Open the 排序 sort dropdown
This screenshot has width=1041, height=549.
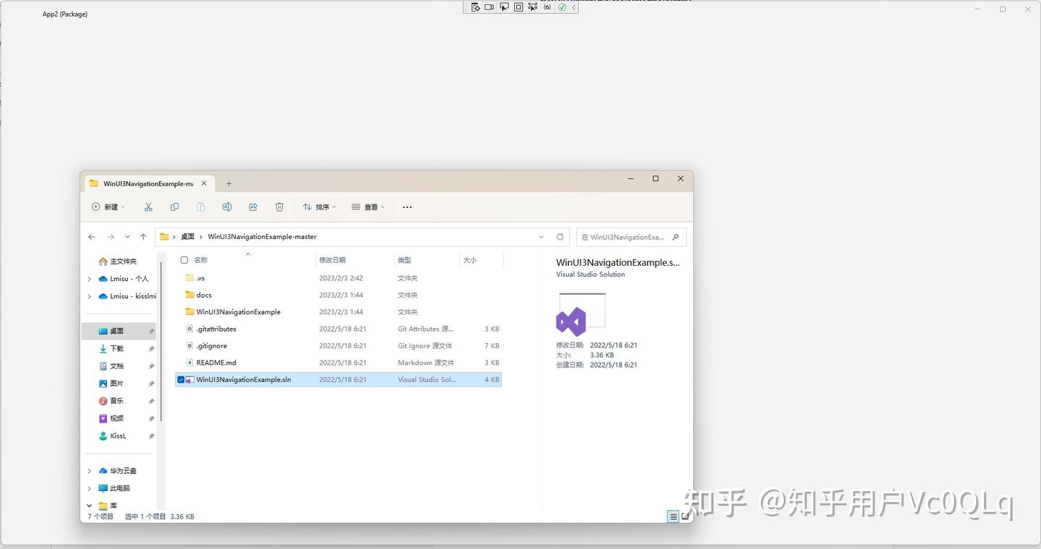pyautogui.click(x=319, y=207)
